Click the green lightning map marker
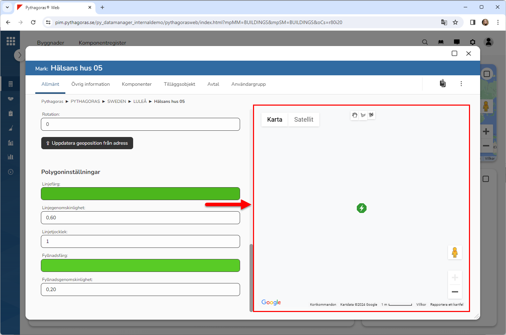Screen dimensions: 506x335 pos(361,208)
